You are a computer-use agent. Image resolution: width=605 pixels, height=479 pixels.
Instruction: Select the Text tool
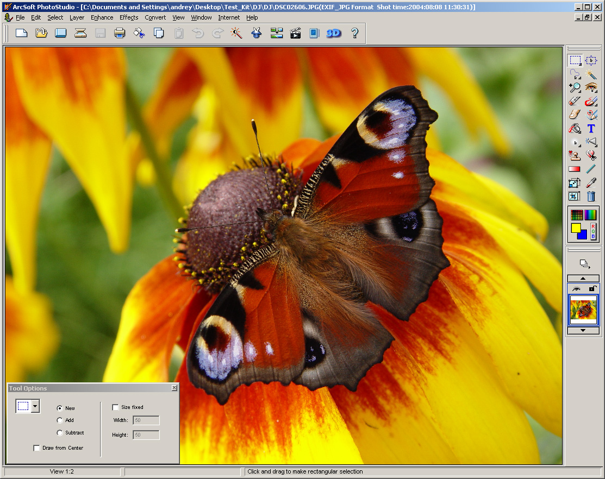tap(591, 128)
